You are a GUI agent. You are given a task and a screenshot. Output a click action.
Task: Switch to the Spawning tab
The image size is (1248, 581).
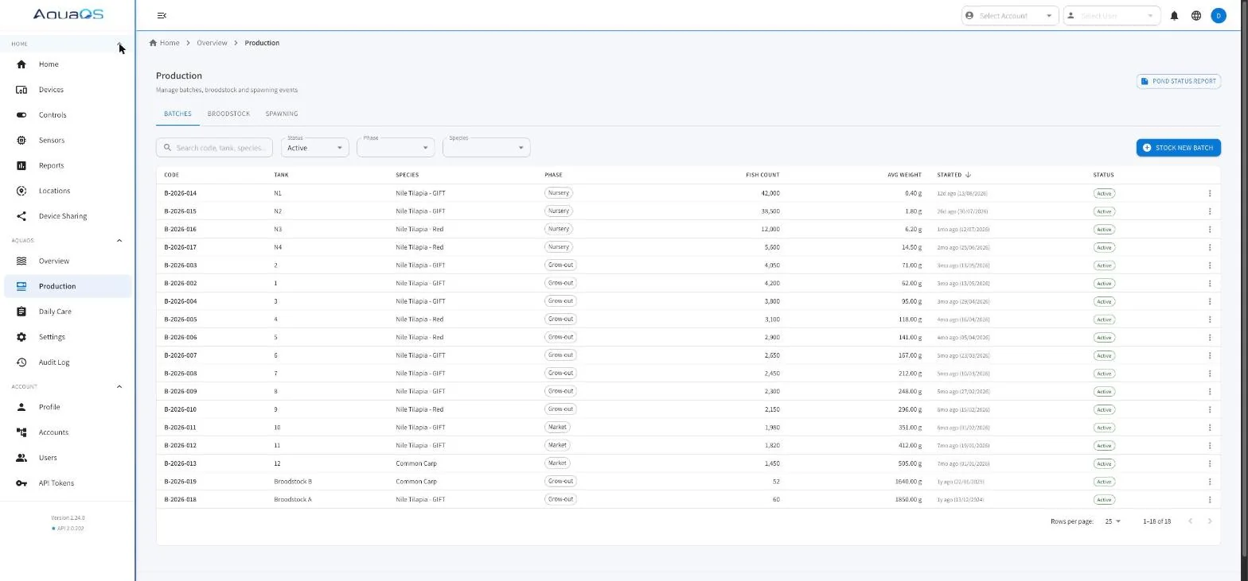[x=282, y=114]
